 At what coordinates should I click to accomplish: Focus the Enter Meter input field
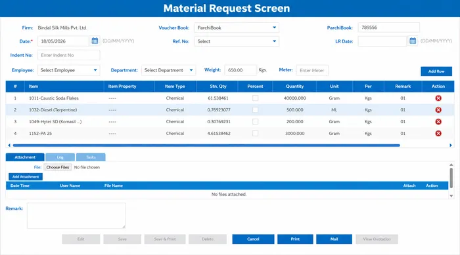(312, 70)
